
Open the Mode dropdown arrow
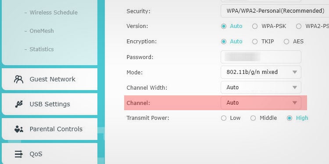tap(295, 72)
